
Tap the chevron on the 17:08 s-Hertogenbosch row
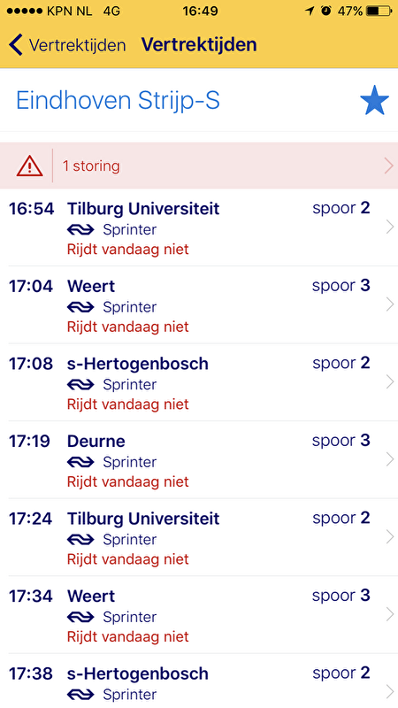coord(390,382)
